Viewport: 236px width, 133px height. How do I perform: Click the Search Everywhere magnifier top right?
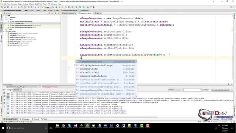231,7
